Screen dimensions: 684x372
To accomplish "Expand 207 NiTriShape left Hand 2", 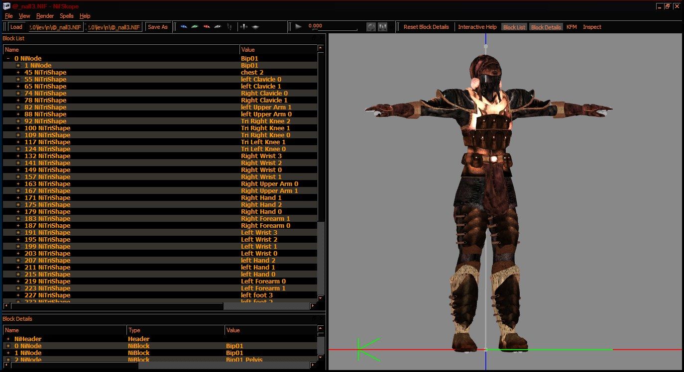I will point(18,261).
